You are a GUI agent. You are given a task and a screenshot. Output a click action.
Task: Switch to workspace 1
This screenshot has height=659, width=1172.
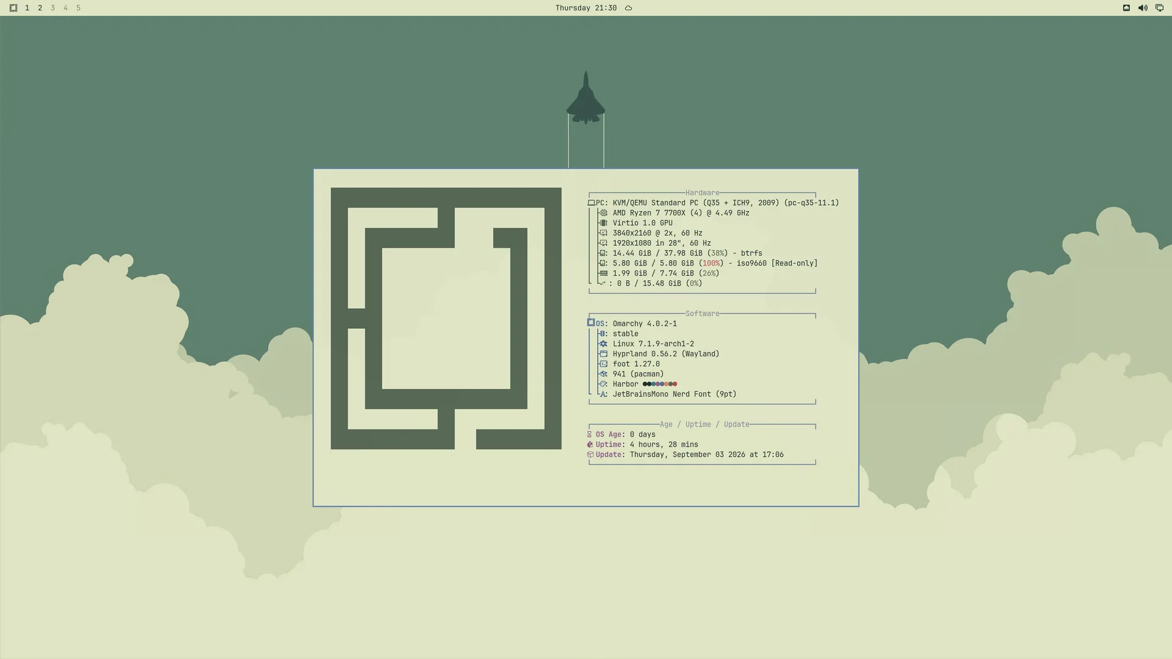[27, 8]
